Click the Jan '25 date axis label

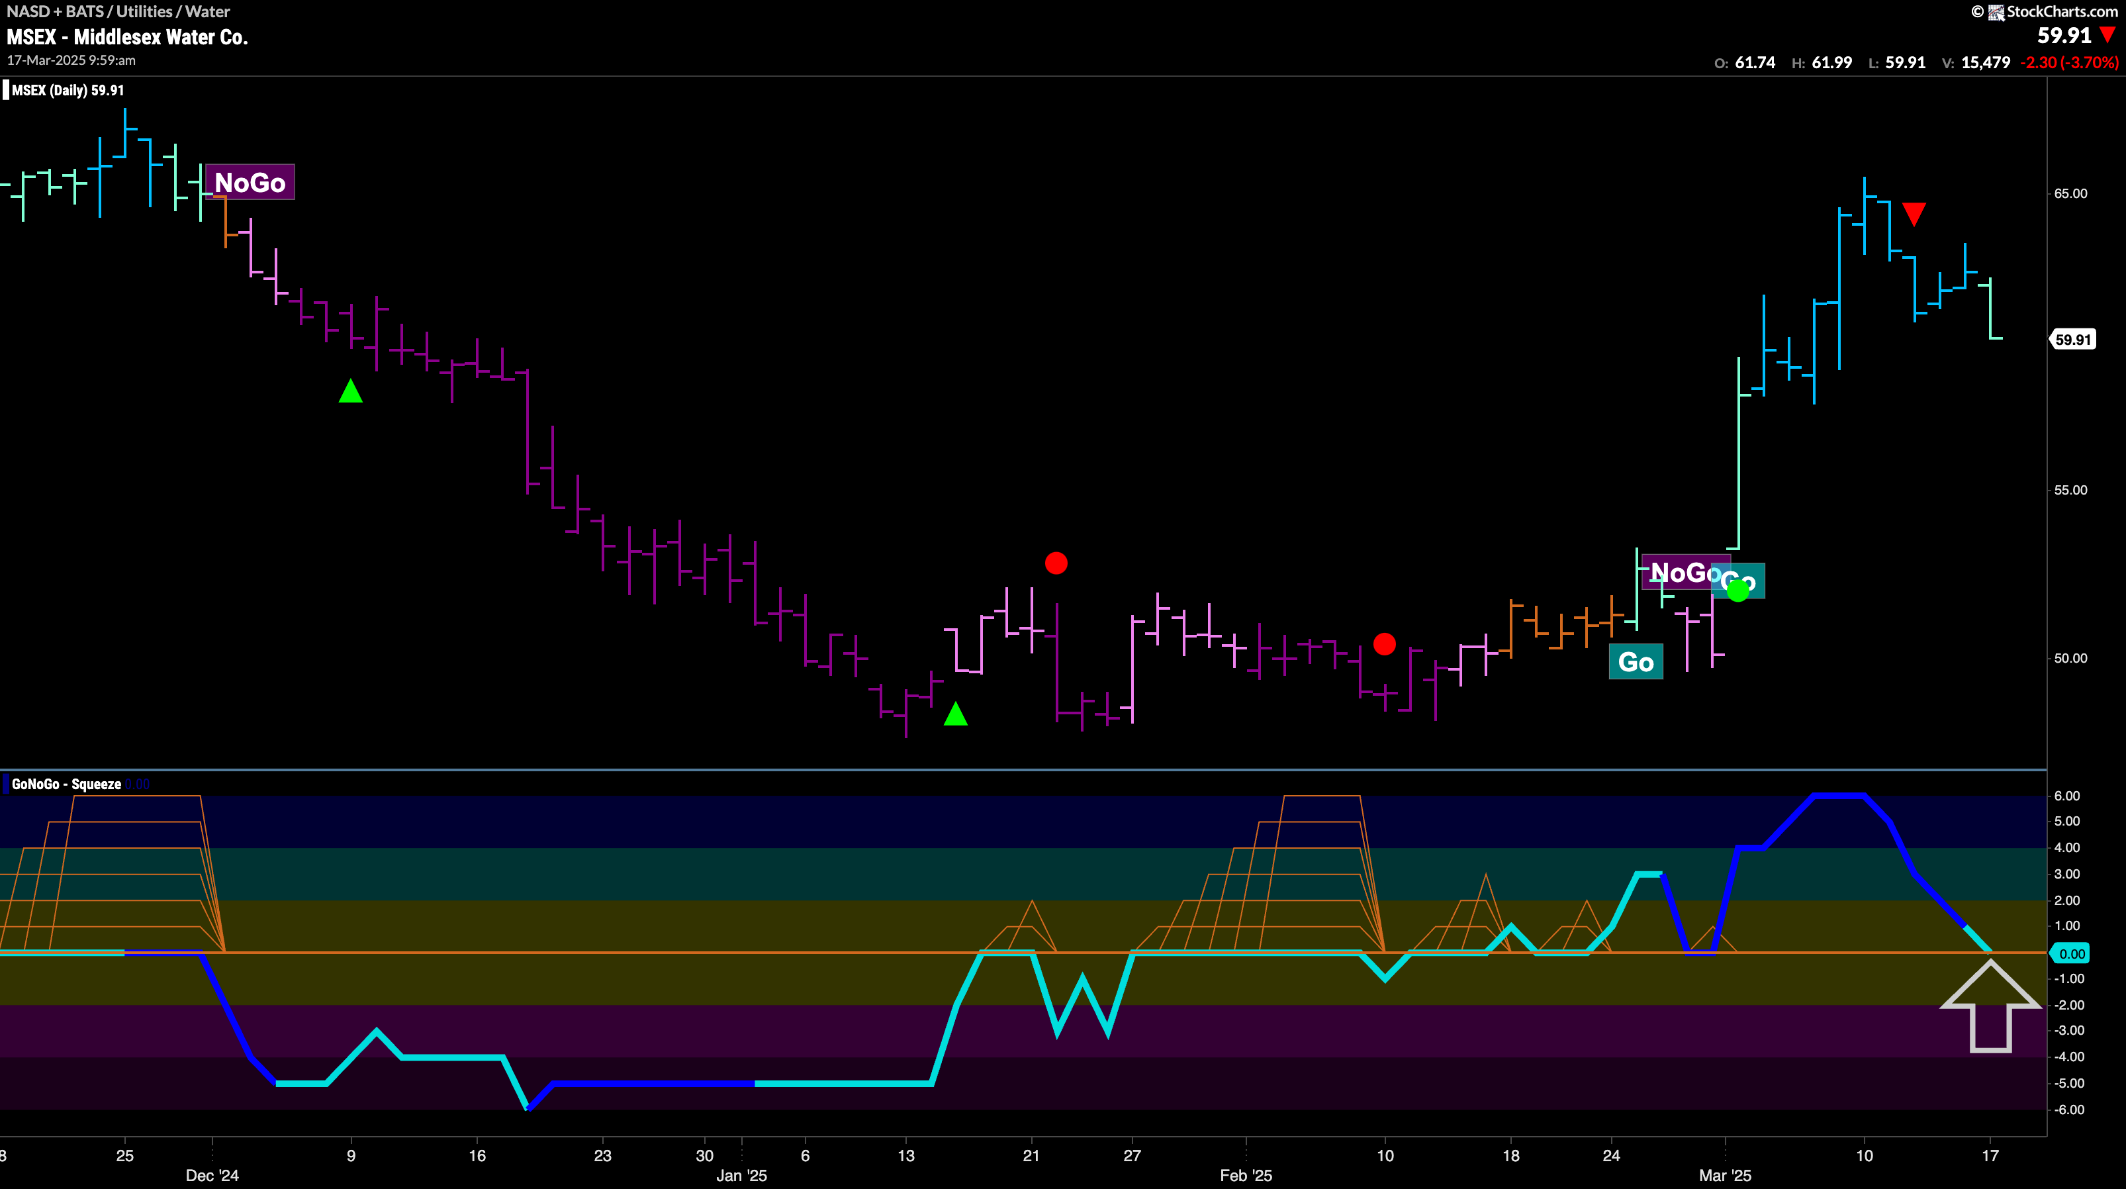(741, 1176)
